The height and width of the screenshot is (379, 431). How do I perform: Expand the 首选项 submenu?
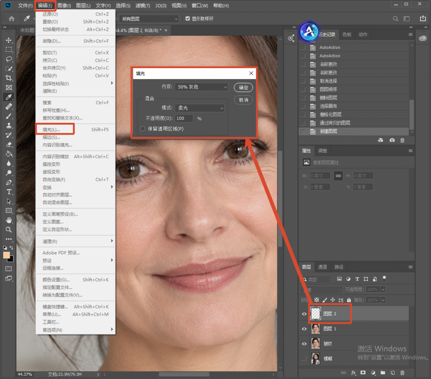coord(76,330)
